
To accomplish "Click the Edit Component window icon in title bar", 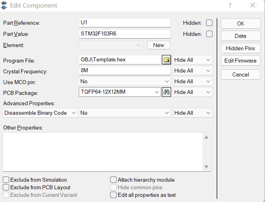I will coord(4,5).
